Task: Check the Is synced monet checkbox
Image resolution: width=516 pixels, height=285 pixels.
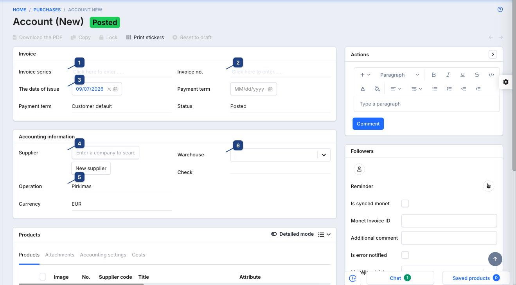Action: coord(405,203)
